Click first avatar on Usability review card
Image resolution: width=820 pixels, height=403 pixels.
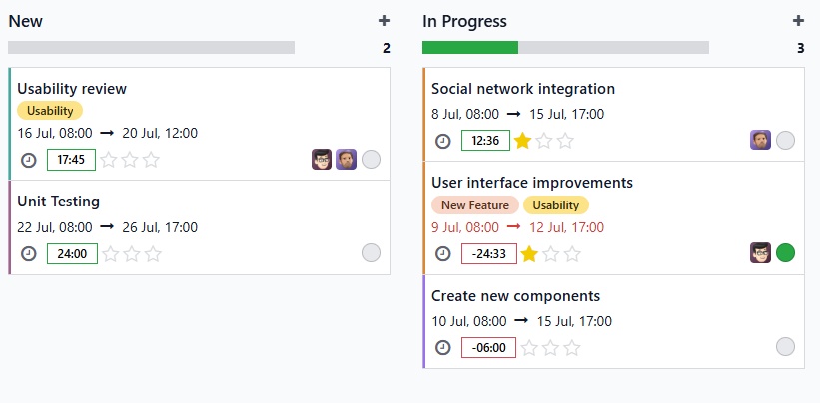pyautogui.click(x=322, y=160)
